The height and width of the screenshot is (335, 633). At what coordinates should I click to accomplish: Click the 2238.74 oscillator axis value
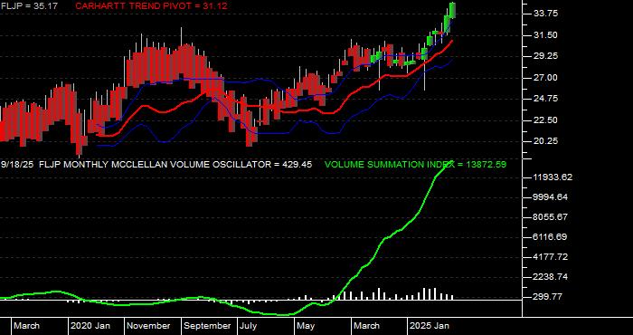(x=551, y=277)
